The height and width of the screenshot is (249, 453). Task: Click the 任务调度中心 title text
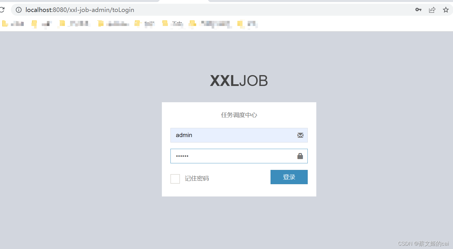(x=239, y=115)
